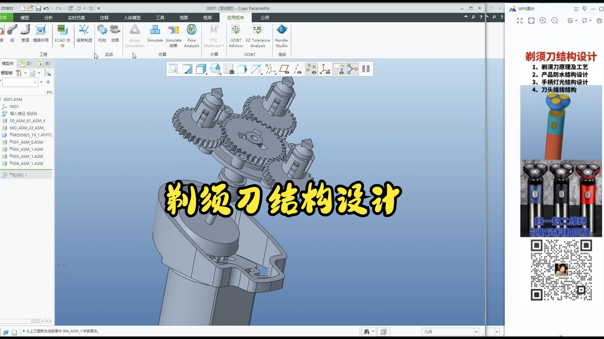Open Render Studio
The width and height of the screenshot is (604, 339).
[x=282, y=36]
